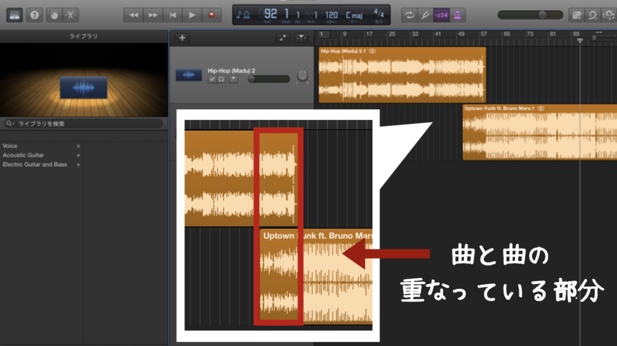
Task: Toggle the Library panel button
Action: click(x=14, y=15)
